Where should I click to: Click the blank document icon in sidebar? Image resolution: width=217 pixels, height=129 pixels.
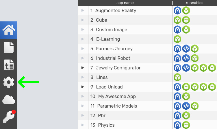pyautogui.click(x=9, y=47)
